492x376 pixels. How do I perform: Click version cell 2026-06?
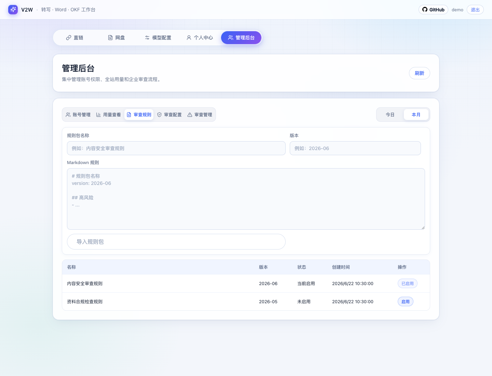pos(268,283)
